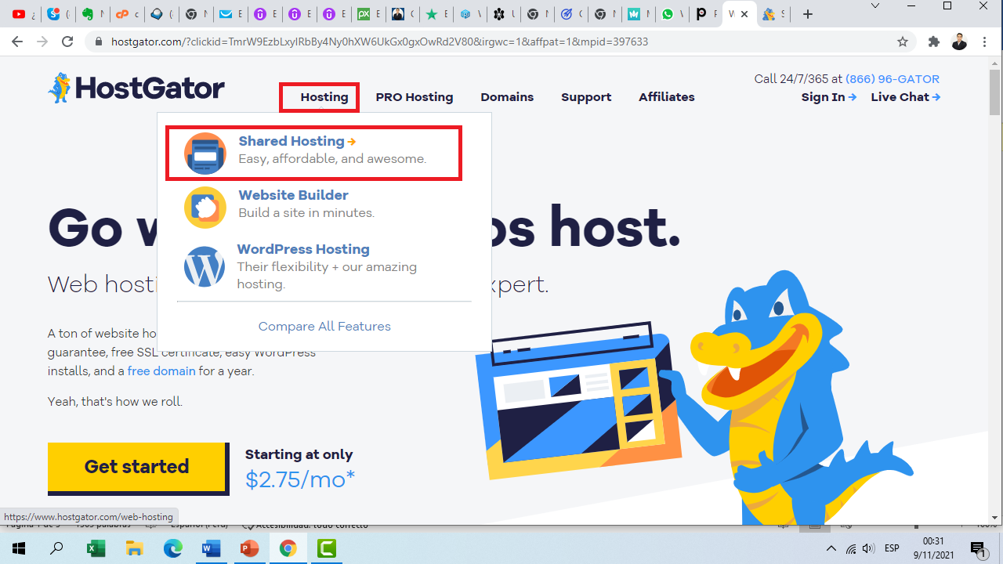
Task: Open the Domains menu
Action: (x=507, y=97)
